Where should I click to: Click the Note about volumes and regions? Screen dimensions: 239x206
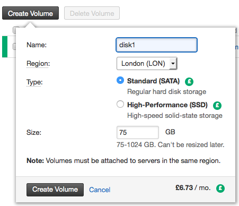point(123,161)
